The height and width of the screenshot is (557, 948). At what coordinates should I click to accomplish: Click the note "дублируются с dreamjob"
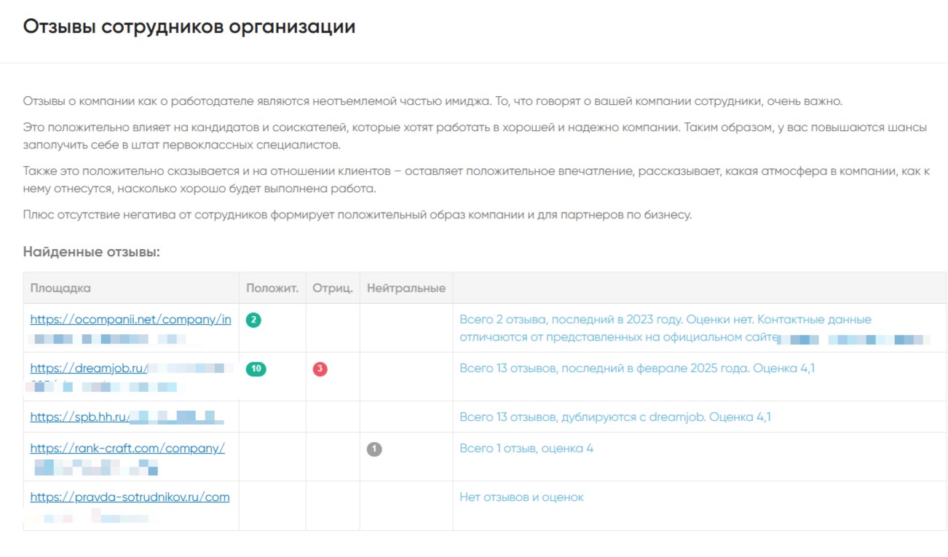click(615, 417)
